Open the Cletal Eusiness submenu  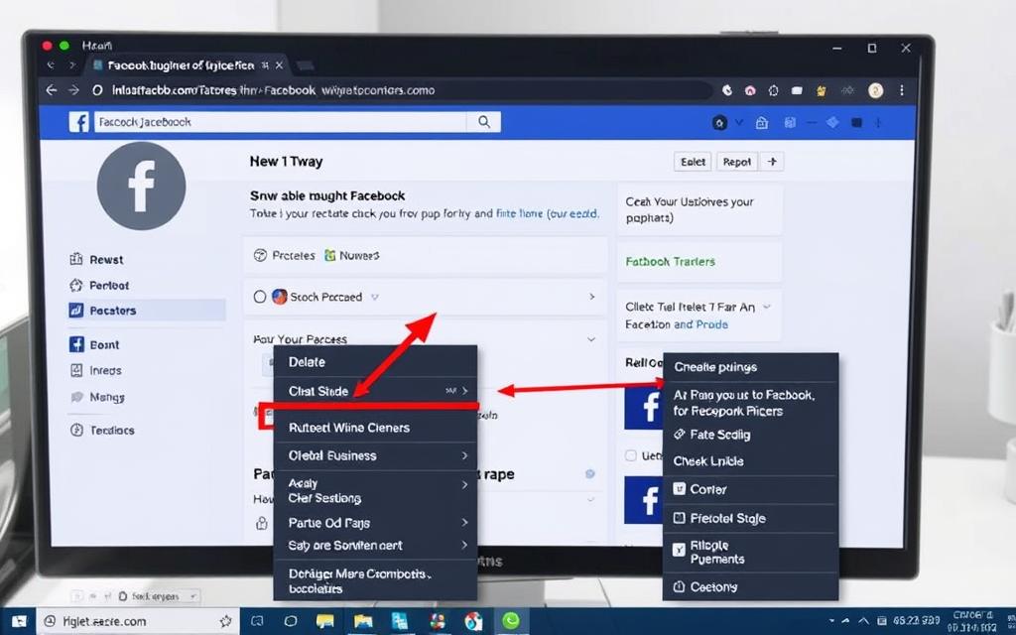(375, 455)
